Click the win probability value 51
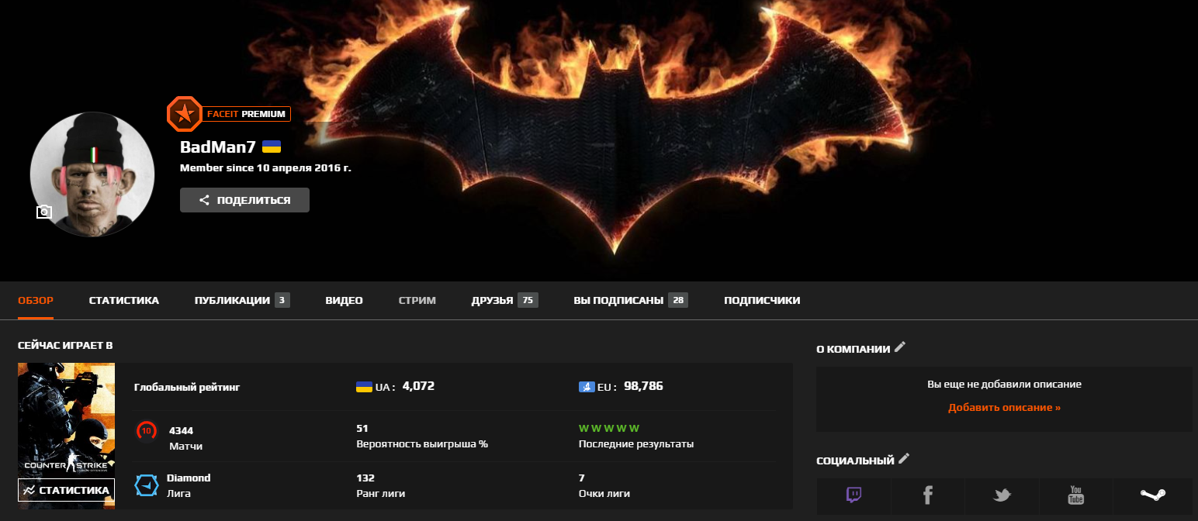Screen dimensions: 1198x521 (x=362, y=428)
